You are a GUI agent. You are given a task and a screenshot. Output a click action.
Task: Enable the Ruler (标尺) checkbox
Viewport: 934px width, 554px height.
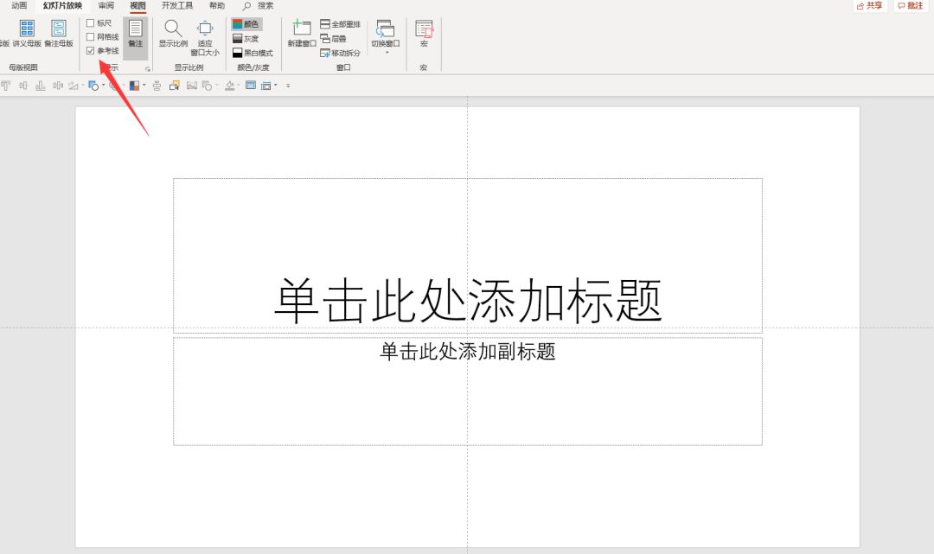click(x=91, y=23)
